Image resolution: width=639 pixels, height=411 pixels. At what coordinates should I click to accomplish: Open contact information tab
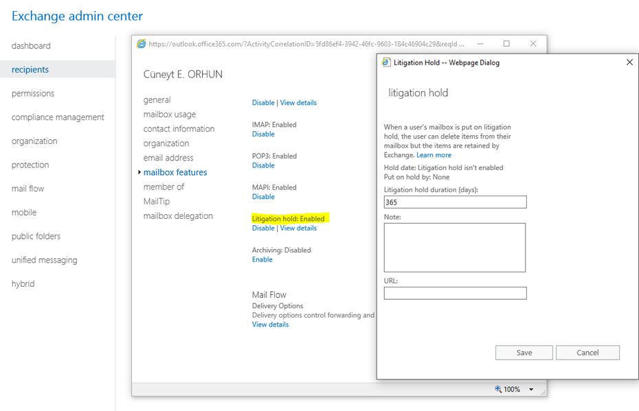tap(179, 128)
